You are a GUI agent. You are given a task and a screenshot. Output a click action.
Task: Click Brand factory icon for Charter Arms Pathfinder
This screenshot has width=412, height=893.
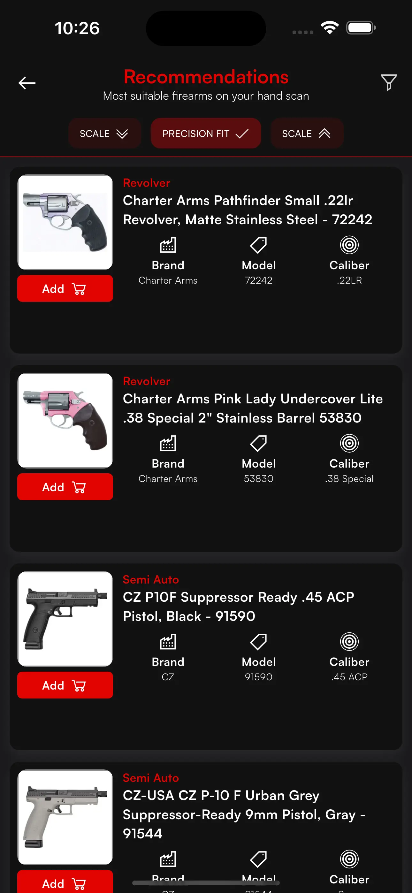[x=168, y=245]
